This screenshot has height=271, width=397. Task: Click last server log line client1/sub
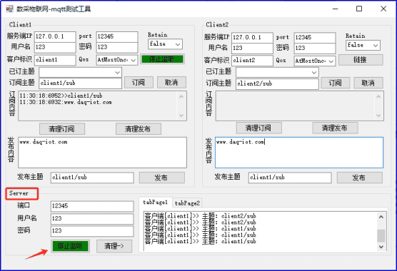point(200,242)
